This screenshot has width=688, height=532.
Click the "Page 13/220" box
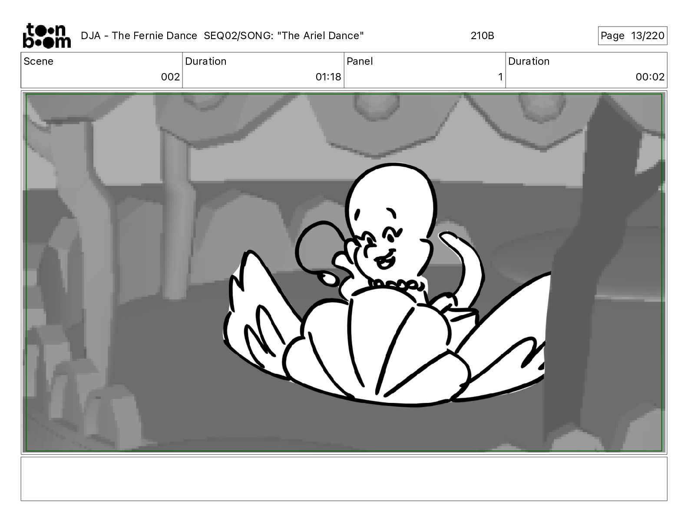pos(632,36)
